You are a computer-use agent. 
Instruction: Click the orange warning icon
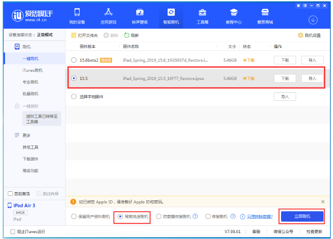[x=73, y=202]
